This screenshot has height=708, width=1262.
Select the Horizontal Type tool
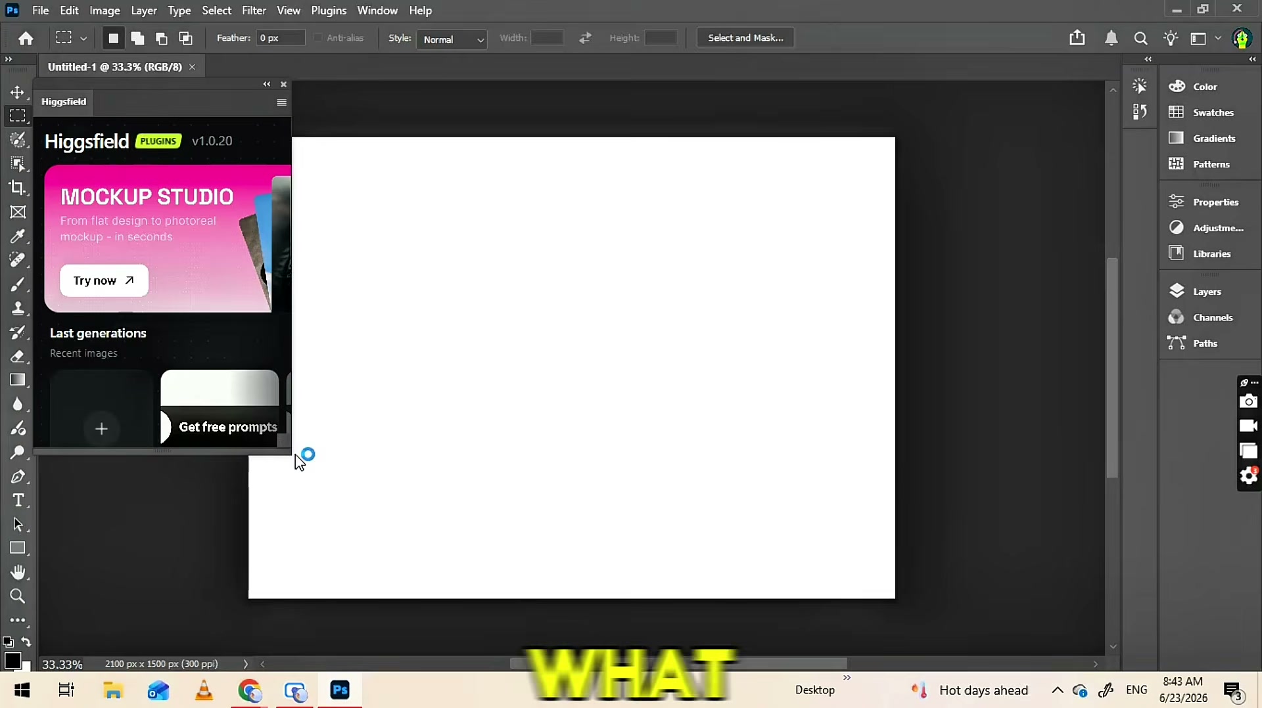pos(18,500)
